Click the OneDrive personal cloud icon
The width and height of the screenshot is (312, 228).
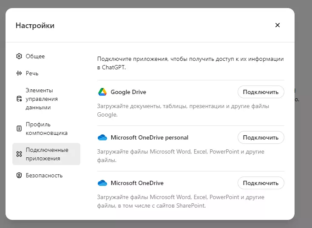(102, 137)
